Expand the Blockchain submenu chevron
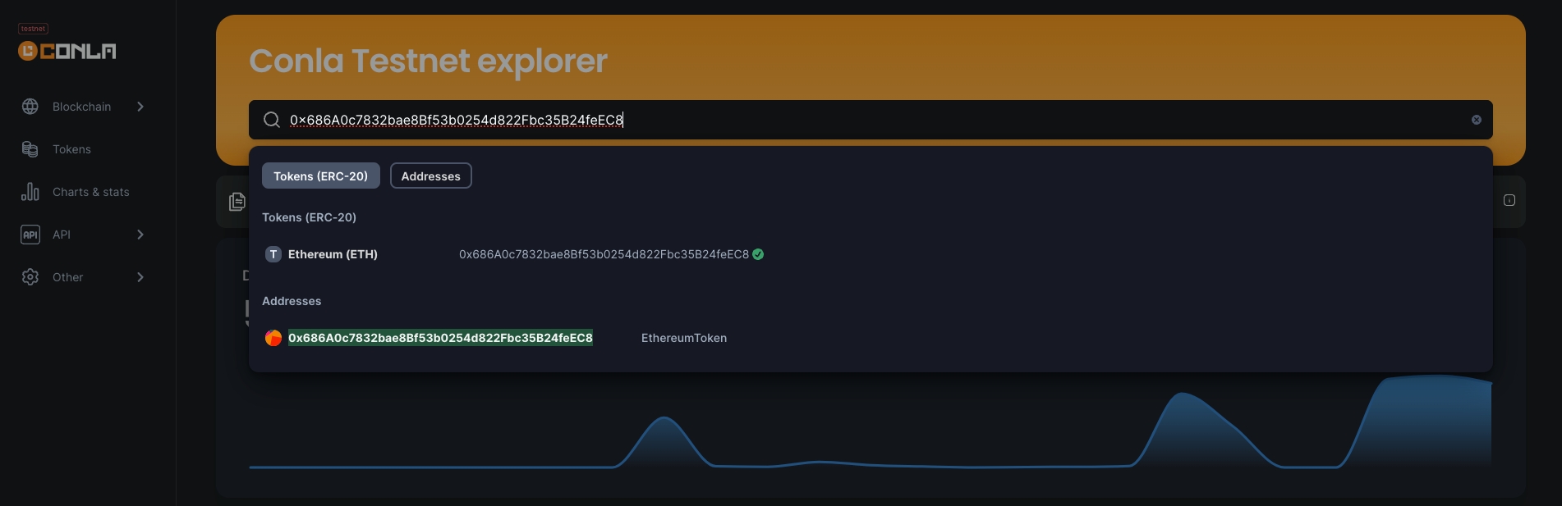The width and height of the screenshot is (1562, 506). click(x=140, y=107)
